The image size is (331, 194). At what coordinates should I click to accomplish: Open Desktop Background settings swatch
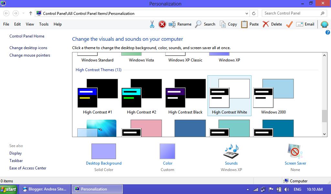[x=104, y=151]
